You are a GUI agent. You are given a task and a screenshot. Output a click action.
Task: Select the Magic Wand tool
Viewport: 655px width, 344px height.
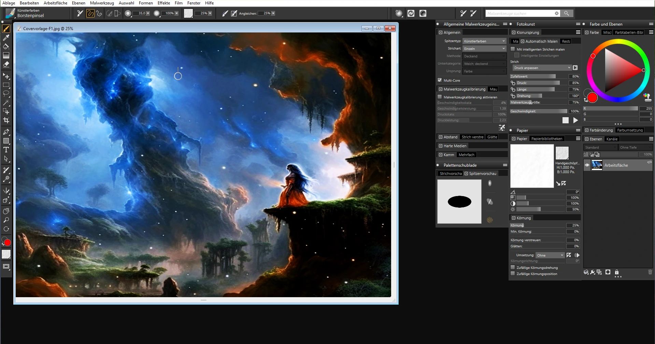pyautogui.click(x=6, y=102)
